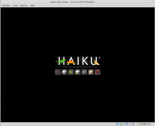Click the folder with gear boot icon

[x=91, y=72]
